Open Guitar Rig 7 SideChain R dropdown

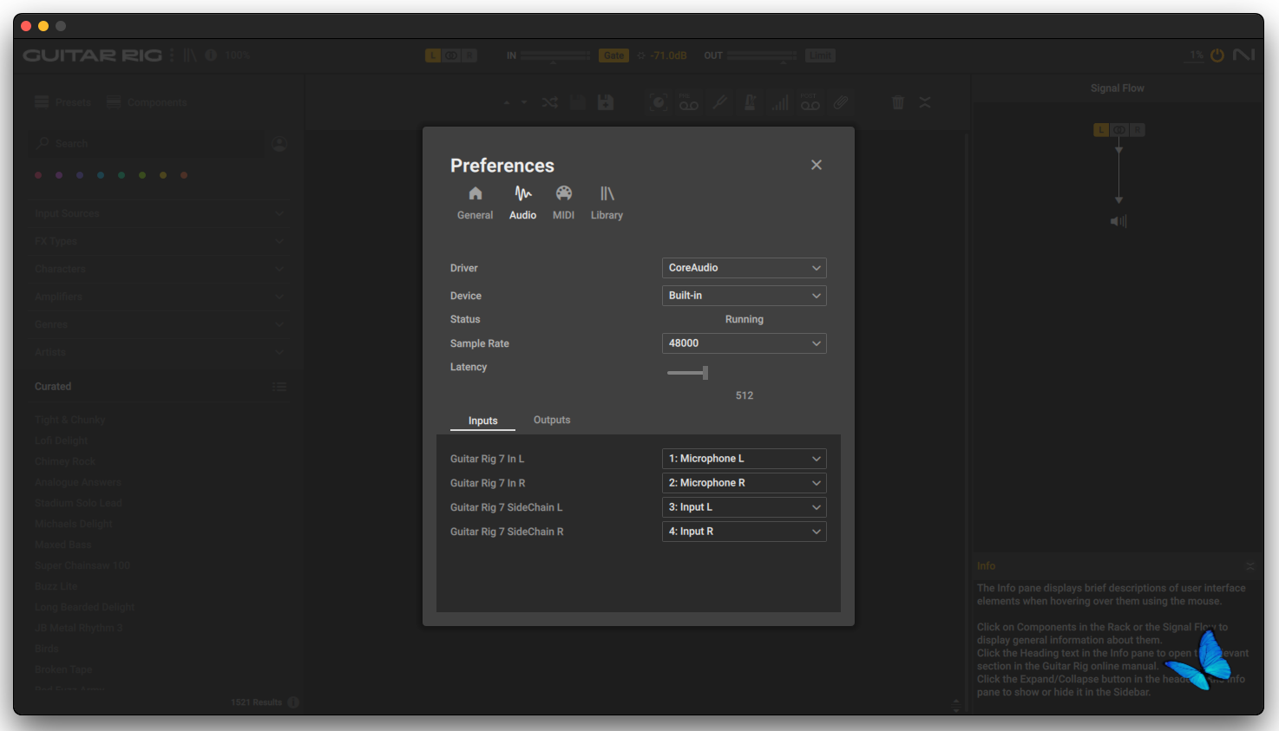click(x=744, y=532)
